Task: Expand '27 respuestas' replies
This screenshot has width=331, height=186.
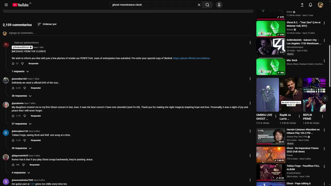Action: (21, 124)
